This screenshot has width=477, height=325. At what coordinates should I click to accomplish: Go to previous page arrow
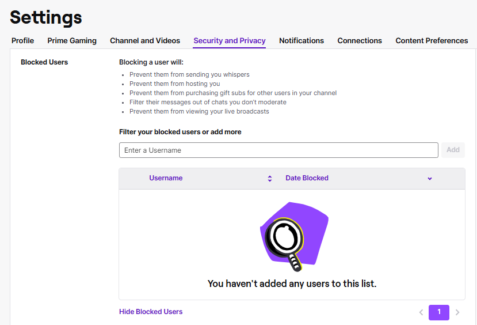[421, 312]
